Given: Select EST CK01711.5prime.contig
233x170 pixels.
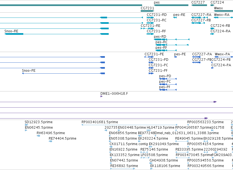Looking at the screenshot, I should point(111,147).
